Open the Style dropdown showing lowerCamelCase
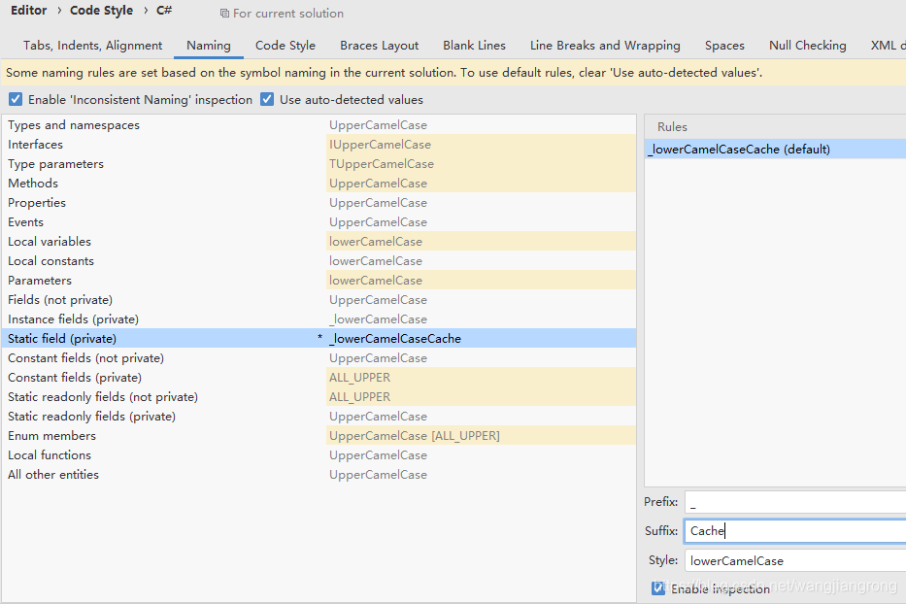This screenshot has height=604, width=906. click(x=795, y=560)
